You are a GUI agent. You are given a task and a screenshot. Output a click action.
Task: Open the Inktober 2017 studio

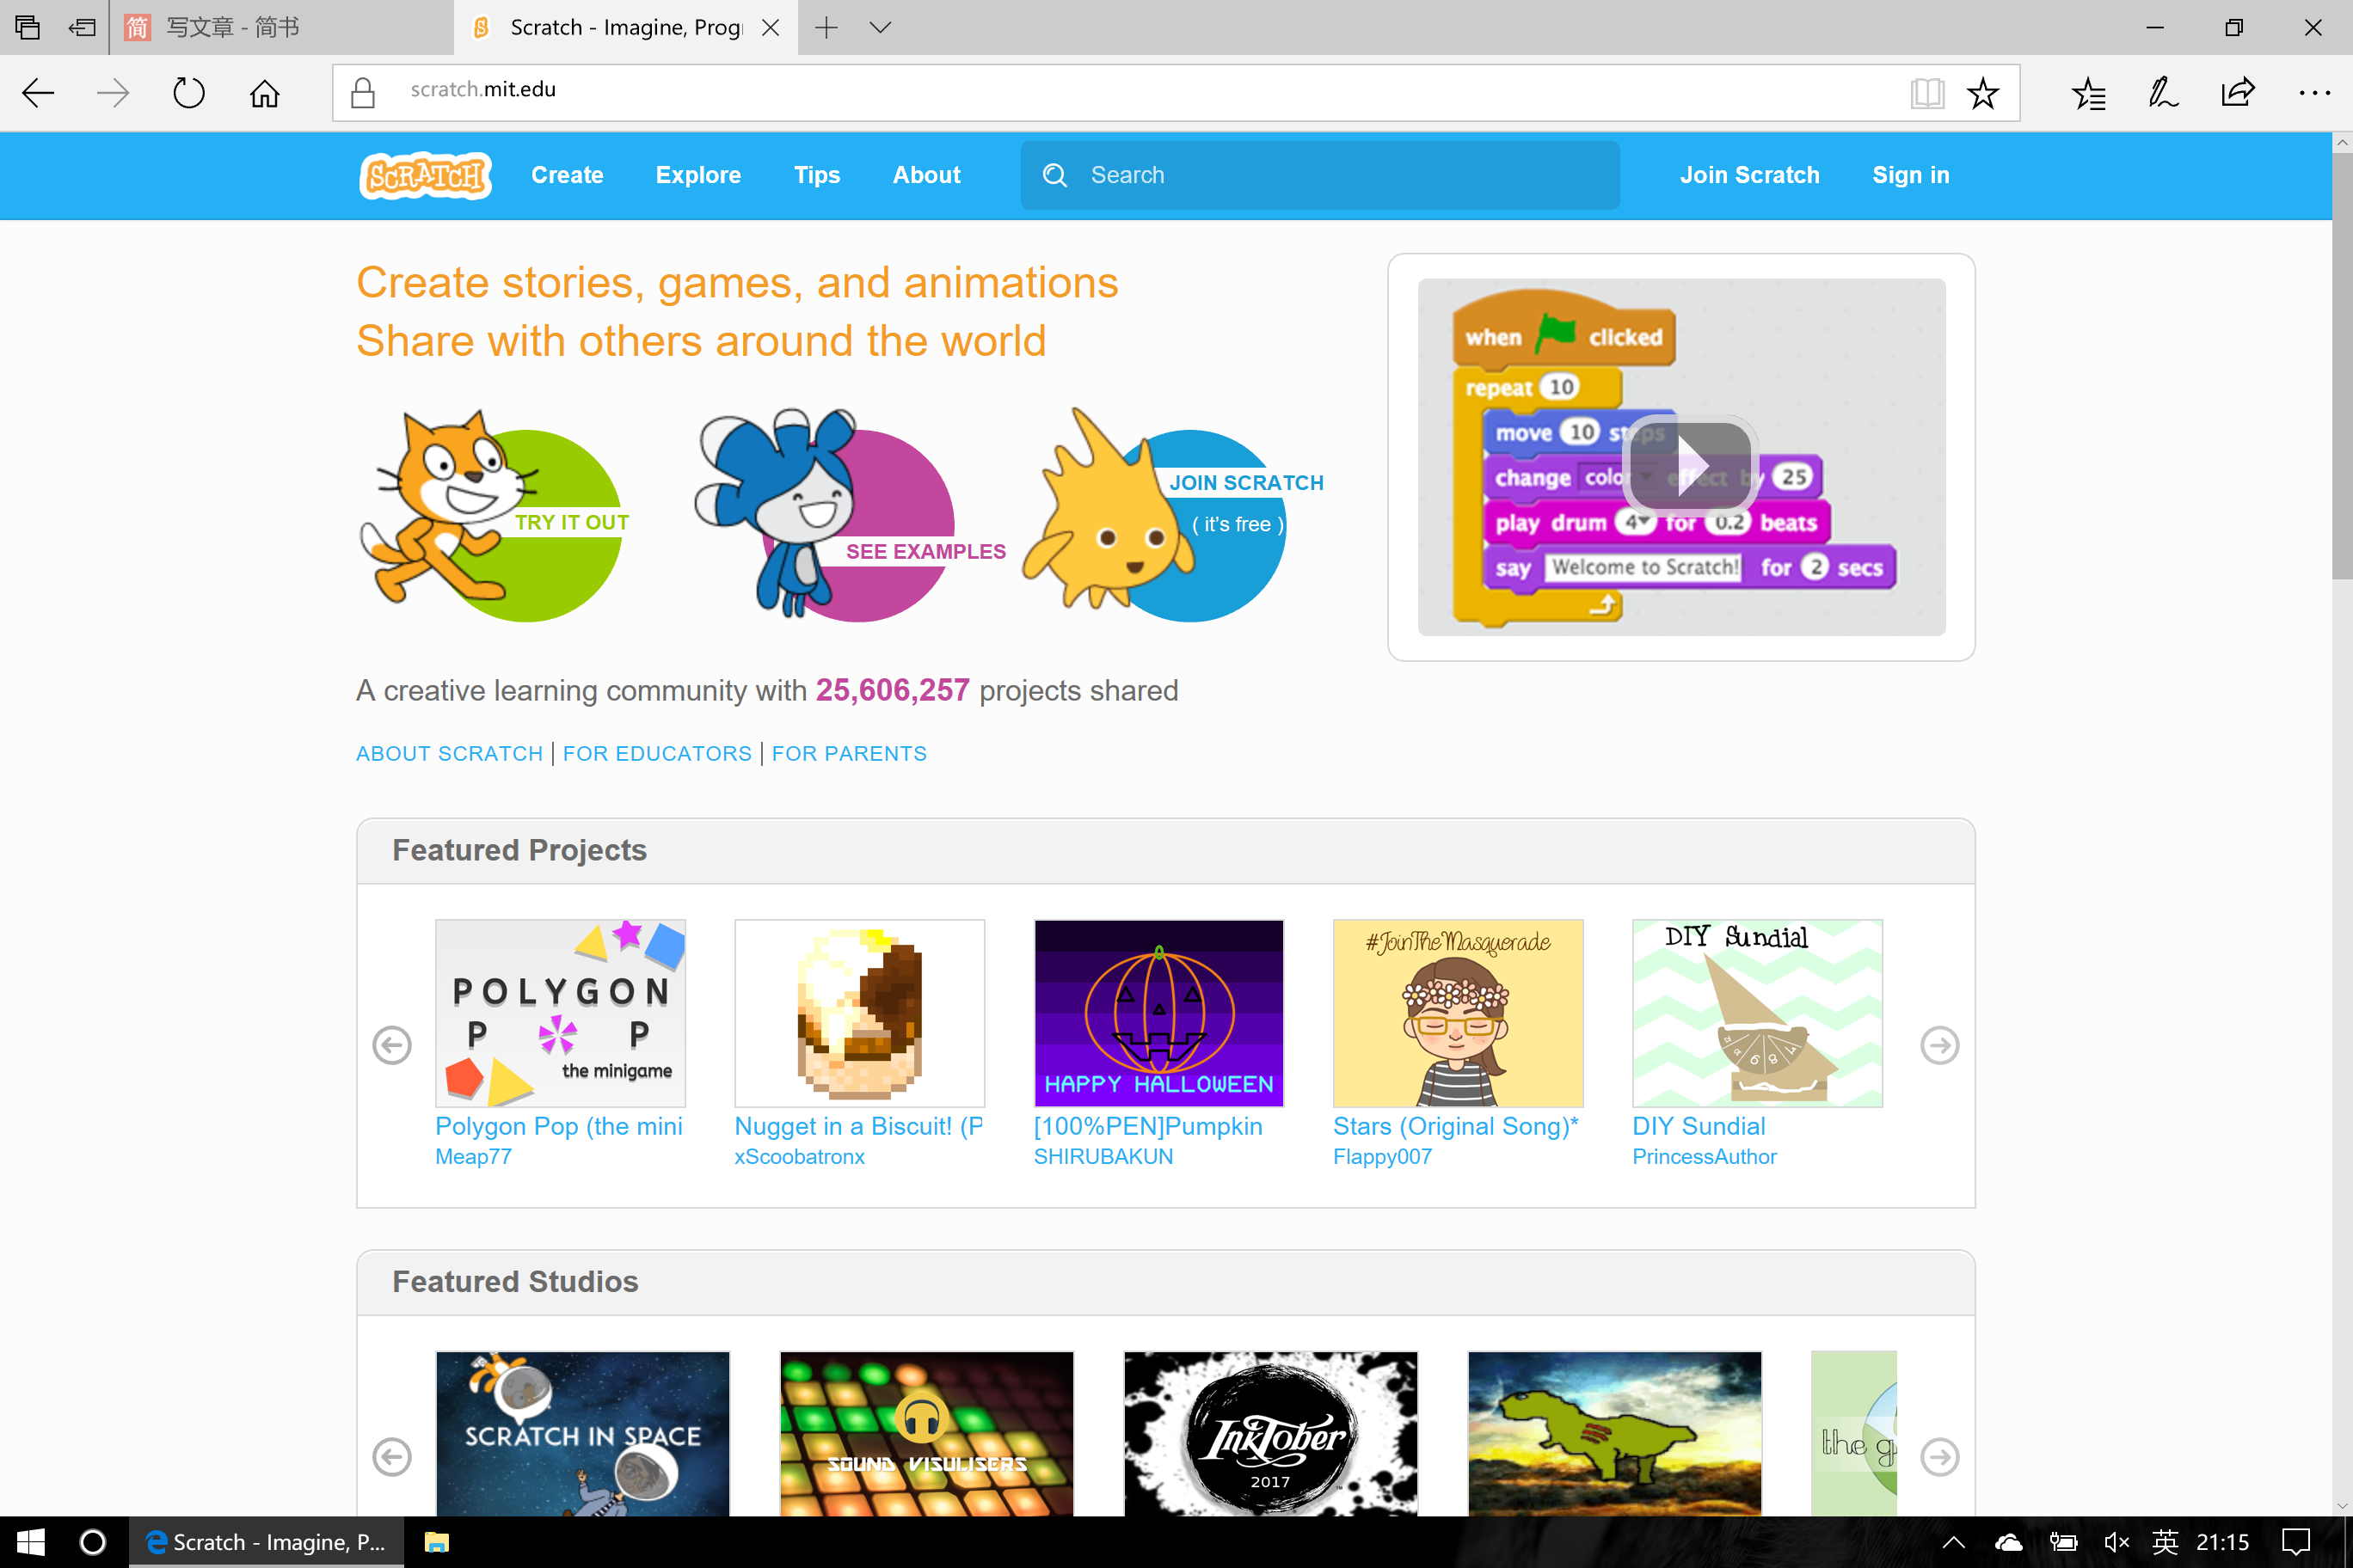point(1270,1434)
